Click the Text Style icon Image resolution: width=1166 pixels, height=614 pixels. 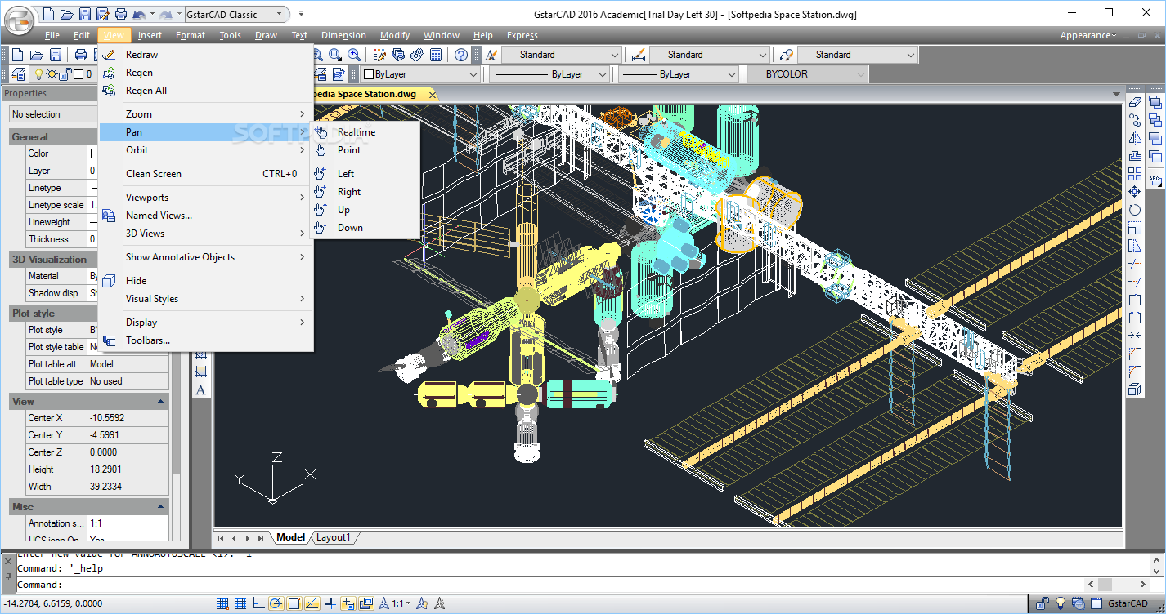(x=490, y=55)
